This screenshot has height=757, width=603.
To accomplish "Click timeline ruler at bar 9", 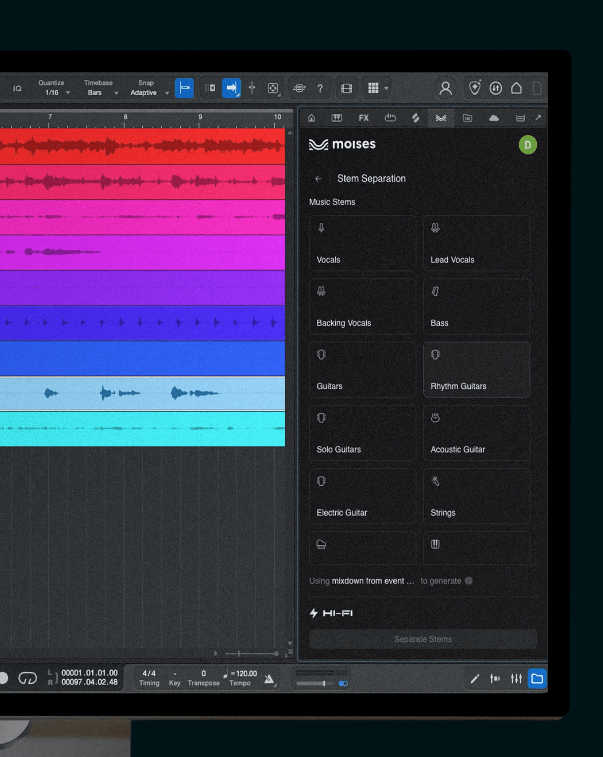I will pos(200,118).
